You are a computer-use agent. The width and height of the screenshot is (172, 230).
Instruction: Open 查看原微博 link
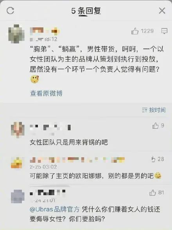46,93
